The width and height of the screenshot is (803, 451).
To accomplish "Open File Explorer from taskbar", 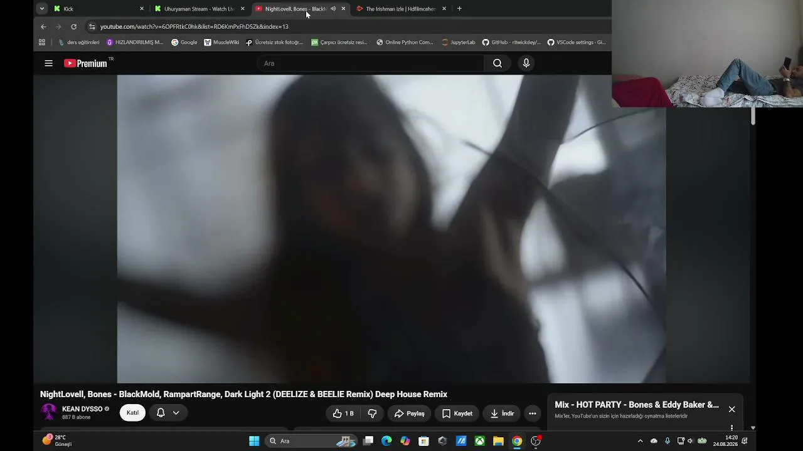I will click(498, 441).
